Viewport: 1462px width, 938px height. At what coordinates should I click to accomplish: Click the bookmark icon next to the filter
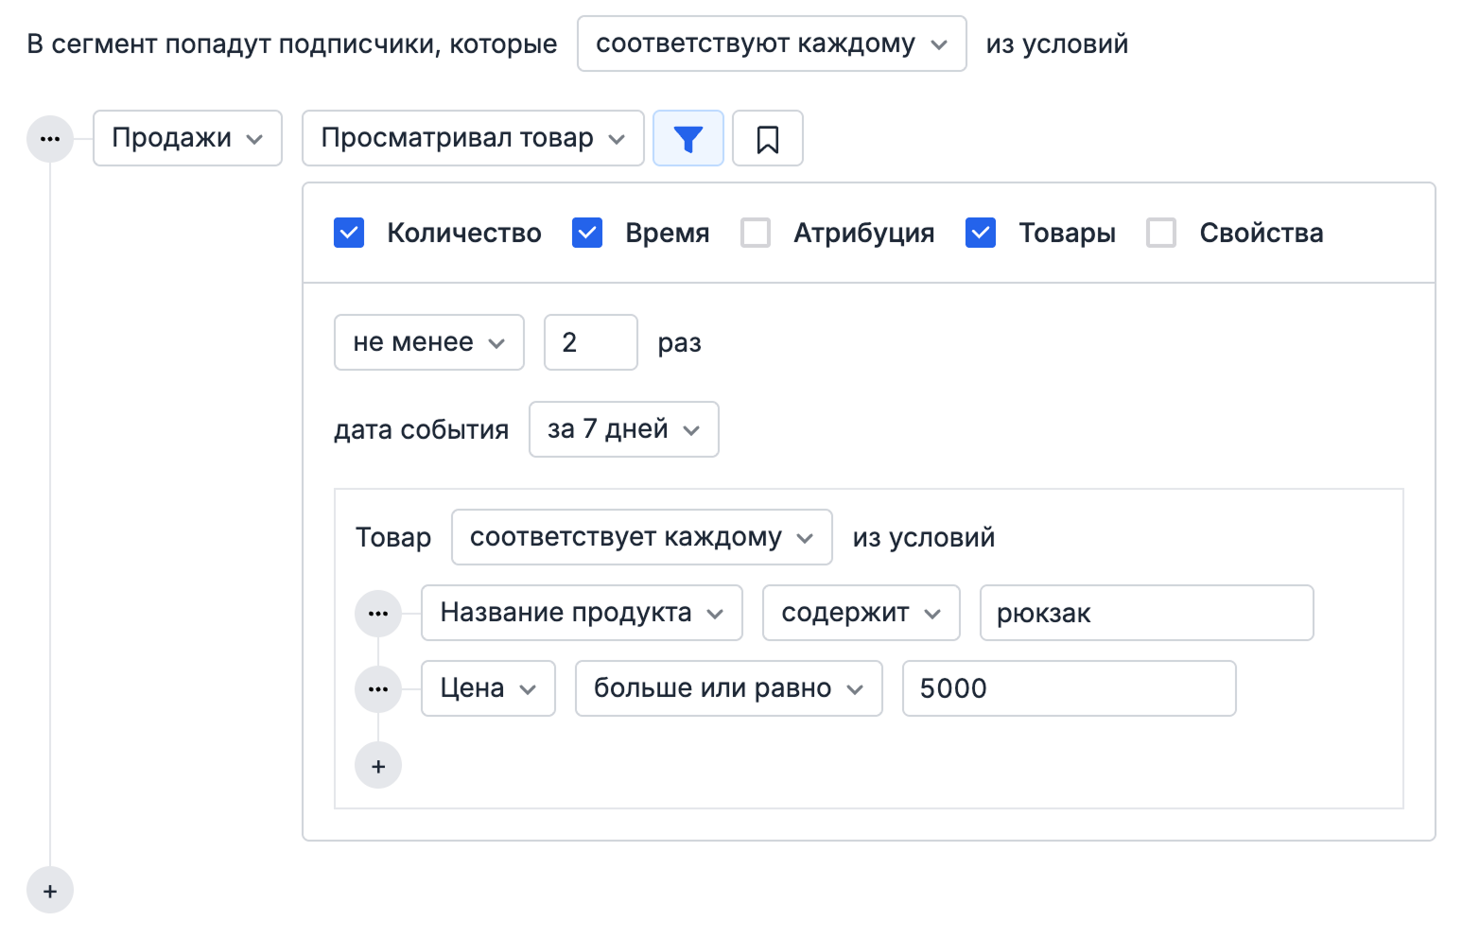click(x=767, y=138)
